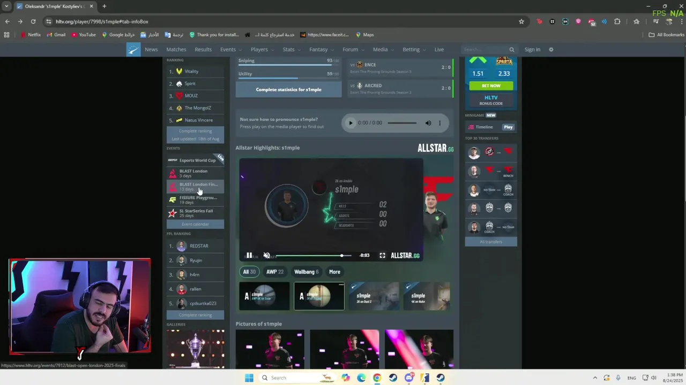Select the Wallbang 6 highlights filter
Viewport: 686px width, 385px height.
pos(307,272)
